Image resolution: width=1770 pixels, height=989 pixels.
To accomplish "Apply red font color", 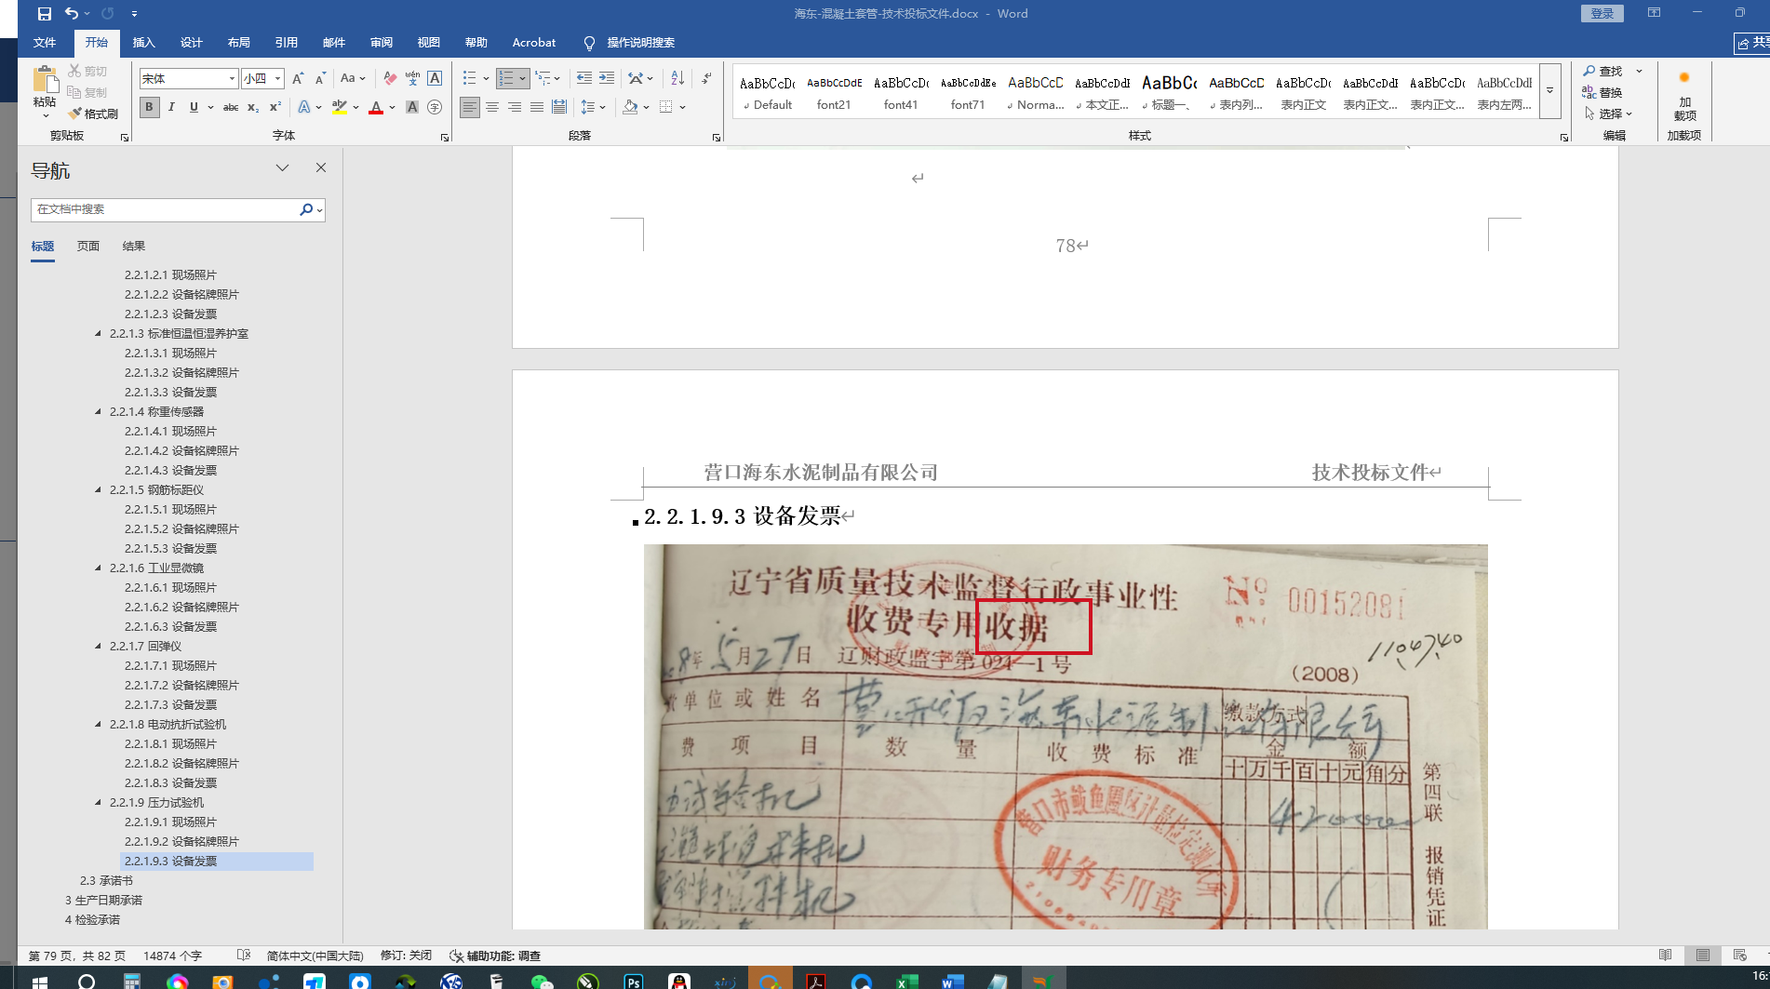I will [376, 107].
